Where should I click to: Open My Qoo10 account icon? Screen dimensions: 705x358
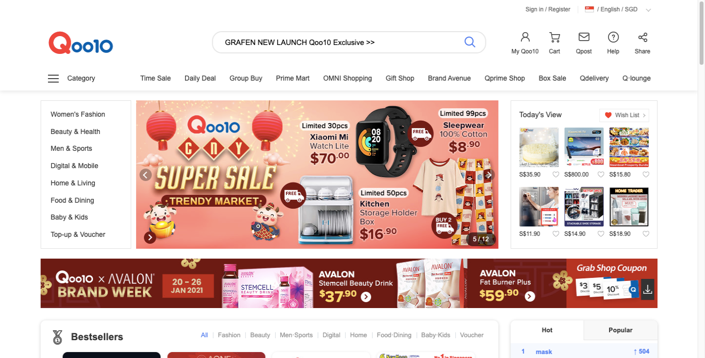[525, 37]
